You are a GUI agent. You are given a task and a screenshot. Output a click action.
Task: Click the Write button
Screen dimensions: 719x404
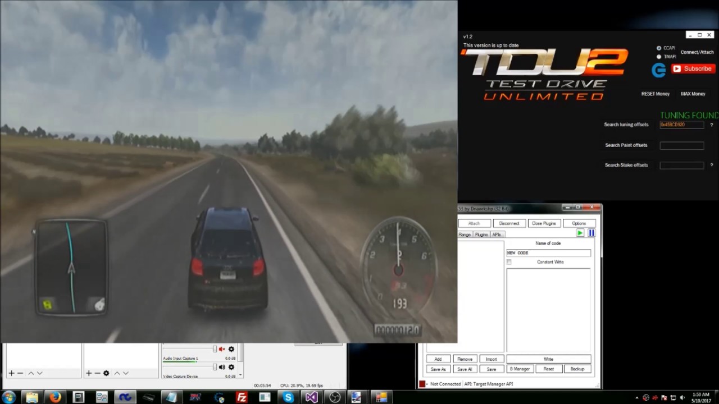548,359
